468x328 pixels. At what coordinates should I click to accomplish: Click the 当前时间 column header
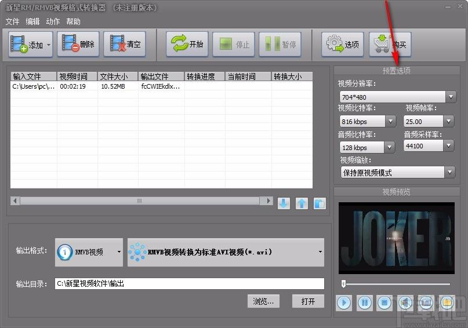[248, 76]
